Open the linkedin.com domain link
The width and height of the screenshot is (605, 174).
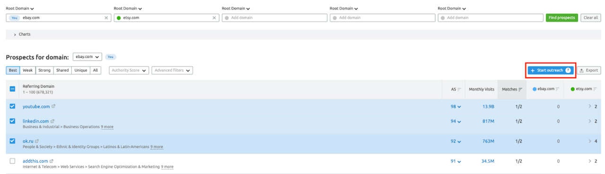point(36,121)
